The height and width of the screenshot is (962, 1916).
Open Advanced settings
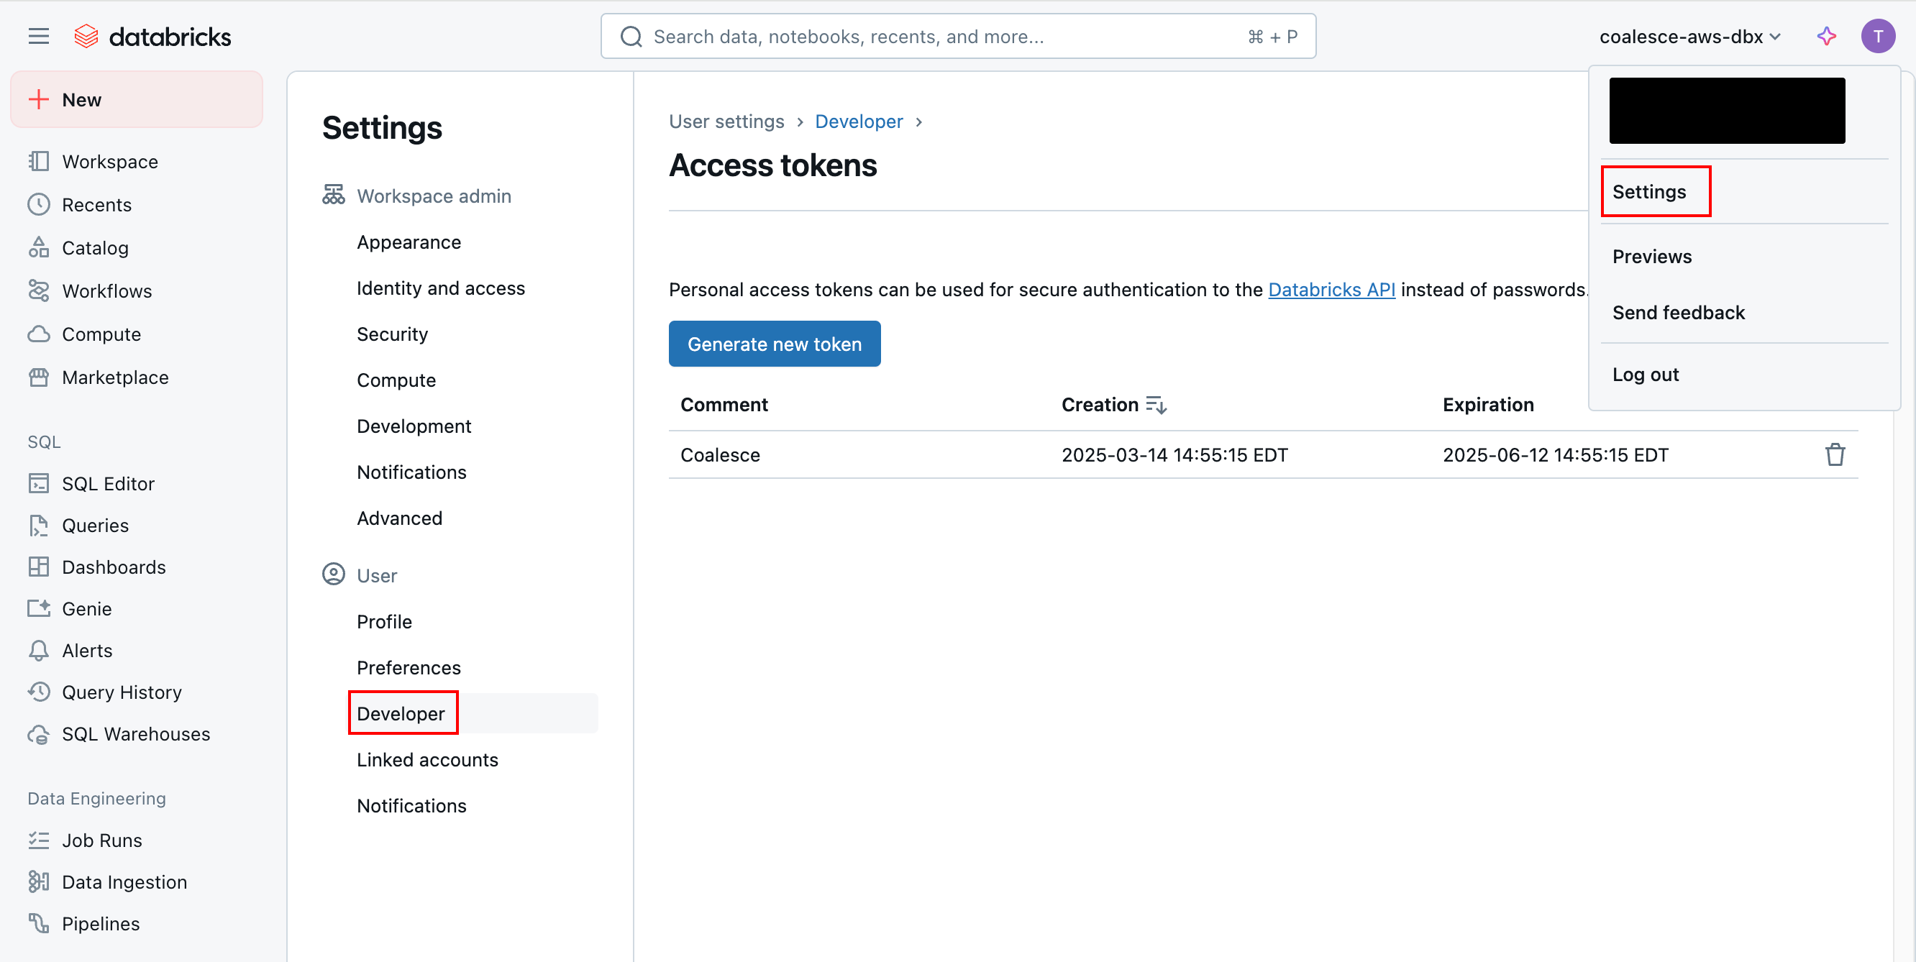click(x=399, y=518)
